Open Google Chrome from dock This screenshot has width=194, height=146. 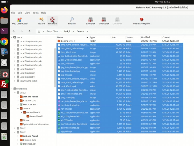pos(4,41)
